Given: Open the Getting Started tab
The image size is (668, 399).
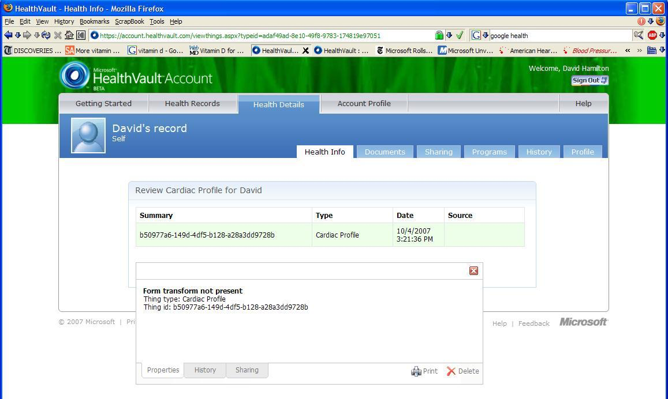Looking at the screenshot, I should 103,103.
